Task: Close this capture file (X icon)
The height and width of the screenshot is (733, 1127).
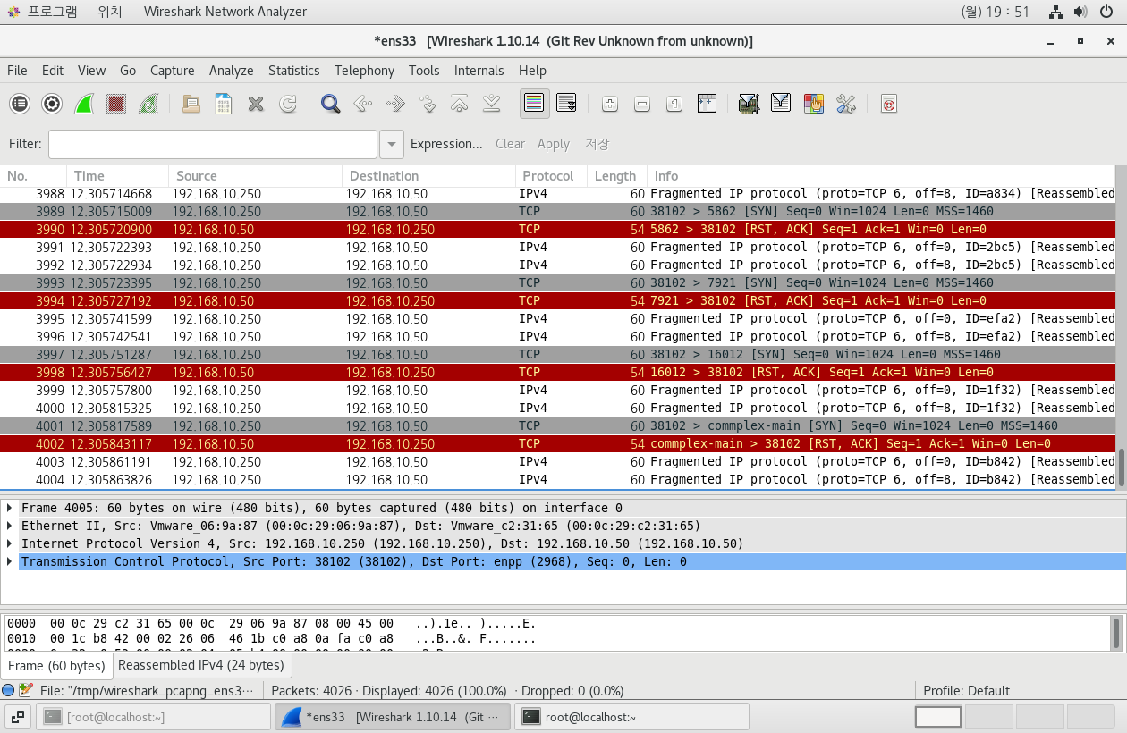Action: pyautogui.click(x=256, y=104)
